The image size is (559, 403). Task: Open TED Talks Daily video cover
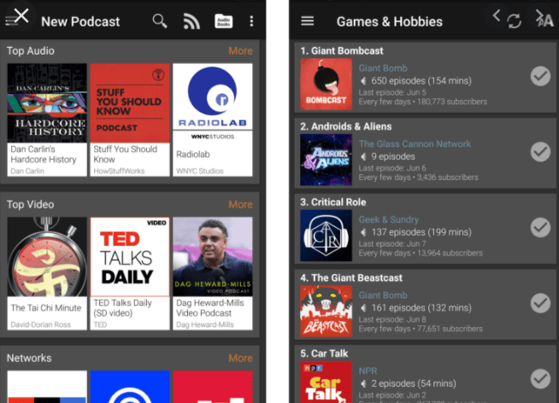coord(130,257)
